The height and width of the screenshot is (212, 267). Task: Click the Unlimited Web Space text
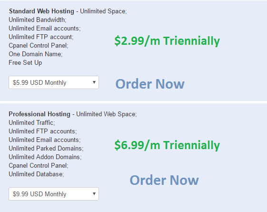[x=107, y=114]
